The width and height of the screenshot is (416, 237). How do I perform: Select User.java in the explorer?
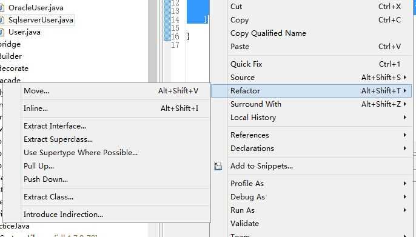coord(24,32)
